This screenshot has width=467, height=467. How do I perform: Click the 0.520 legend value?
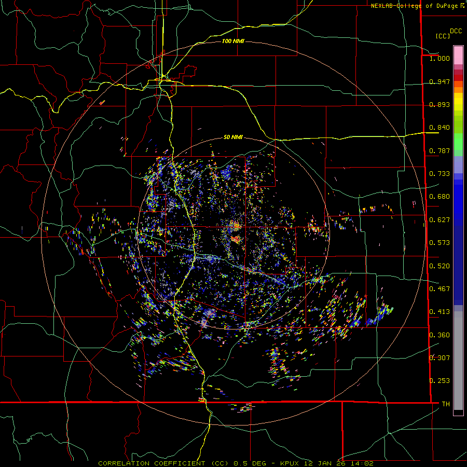tap(439, 266)
